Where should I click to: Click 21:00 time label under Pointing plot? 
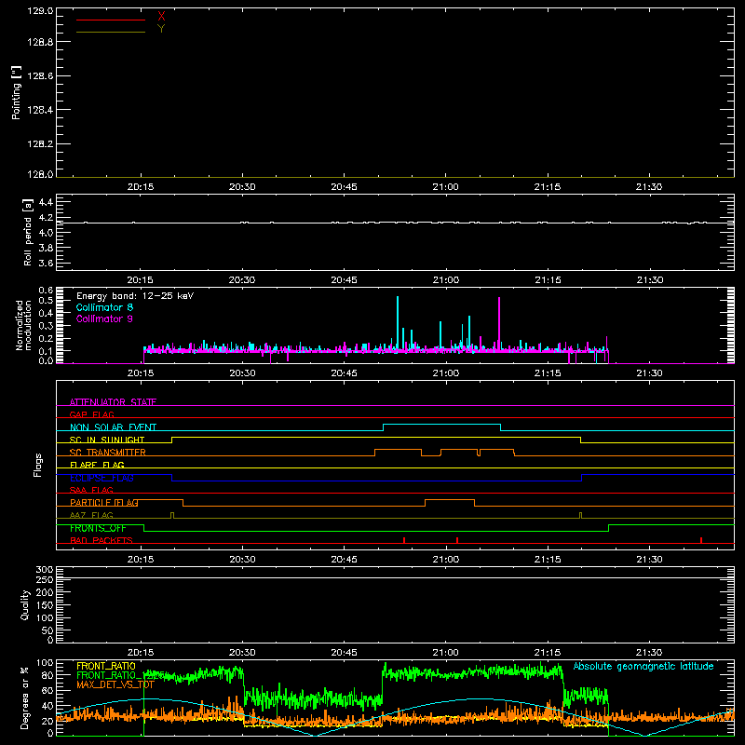coord(446,187)
